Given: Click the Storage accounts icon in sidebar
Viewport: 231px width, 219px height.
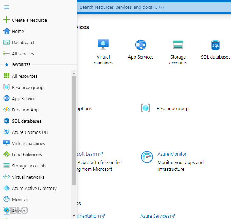Looking at the screenshot, I should (7, 165).
